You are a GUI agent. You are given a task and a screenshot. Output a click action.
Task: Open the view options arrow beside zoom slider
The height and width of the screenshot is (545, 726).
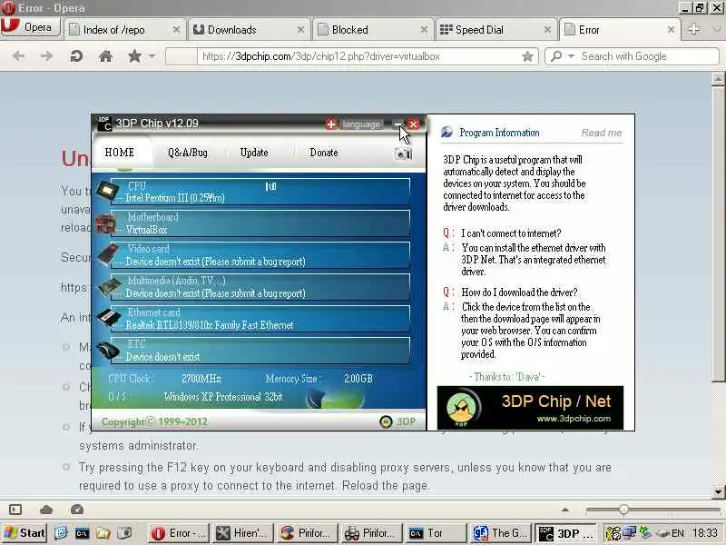coord(564,510)
